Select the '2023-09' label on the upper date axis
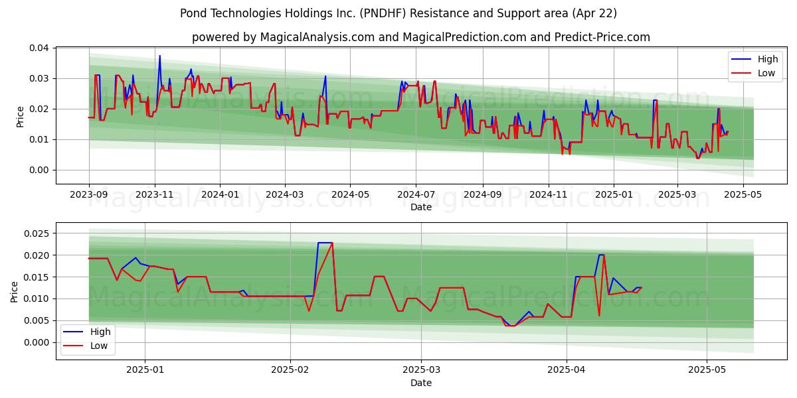The height and width of the screenshot is (398, 797). 89,196
